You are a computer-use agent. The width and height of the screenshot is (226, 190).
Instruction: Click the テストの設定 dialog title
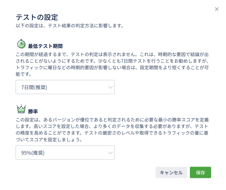click(37, 17)
